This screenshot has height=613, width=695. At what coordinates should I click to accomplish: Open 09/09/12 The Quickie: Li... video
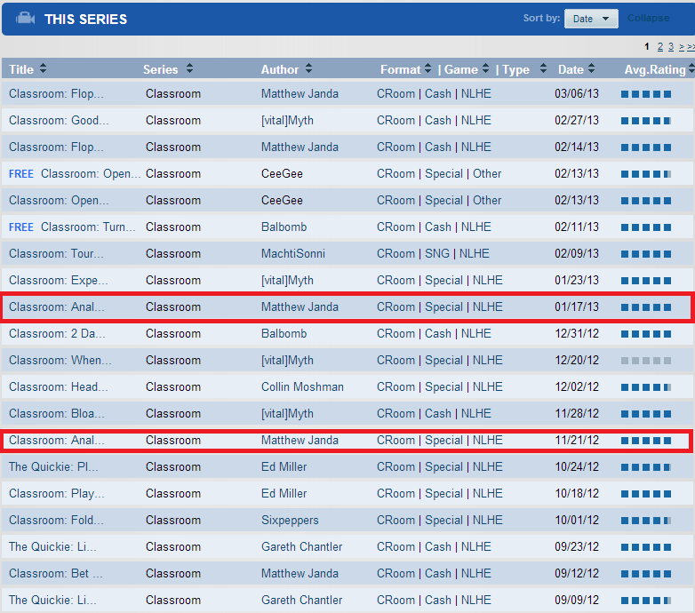52,600
